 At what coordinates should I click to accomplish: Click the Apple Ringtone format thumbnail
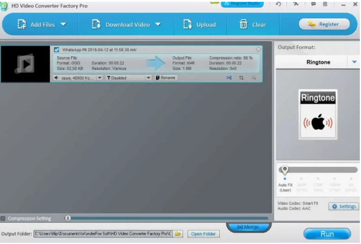318,114
